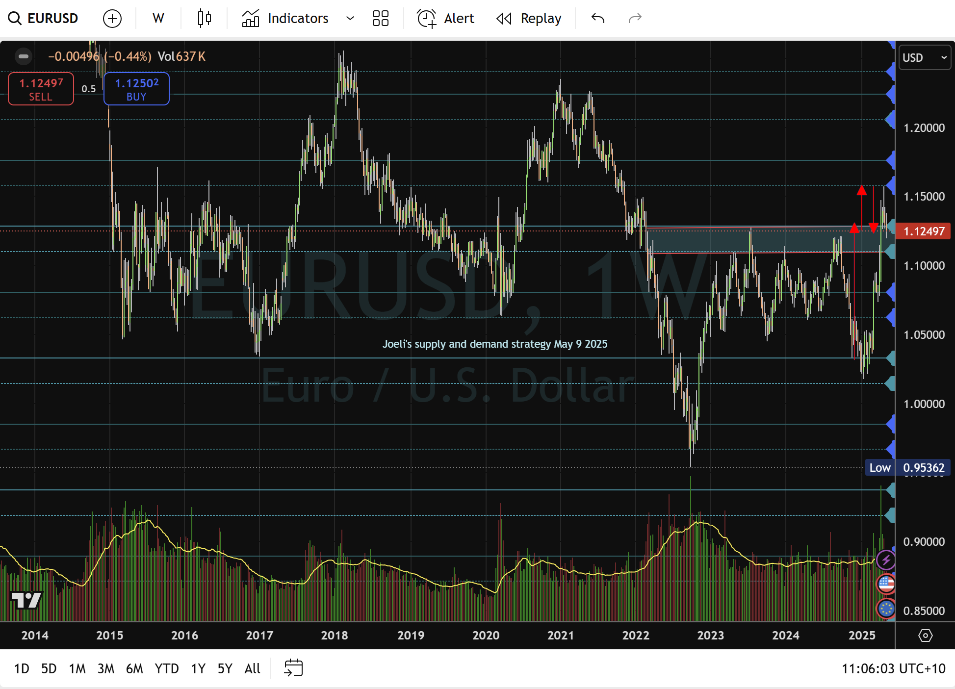The image size is (955, 689).
Task: Click the 1.12502 BUY button
Action: point(136,89)
